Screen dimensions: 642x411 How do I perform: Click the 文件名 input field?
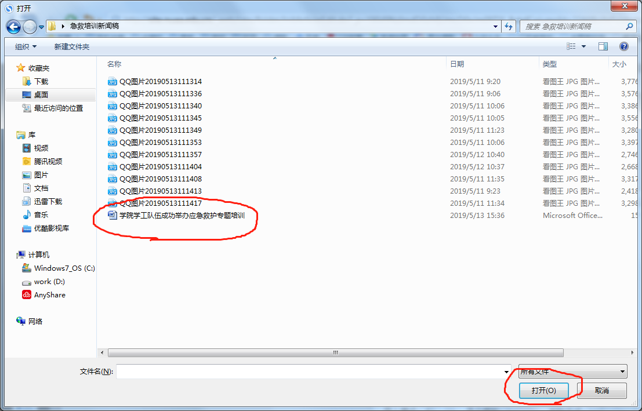[x=310, y=372]
